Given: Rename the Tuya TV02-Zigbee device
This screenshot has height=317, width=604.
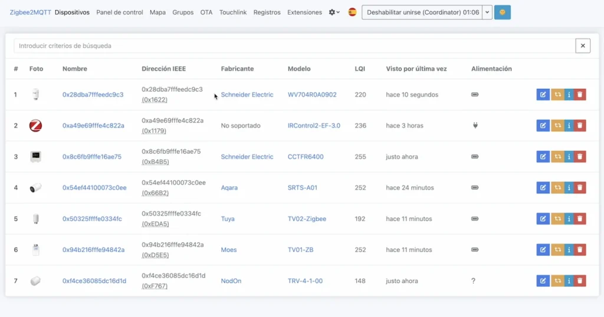Looking at the screenshot, I should [x=543, y=219].
